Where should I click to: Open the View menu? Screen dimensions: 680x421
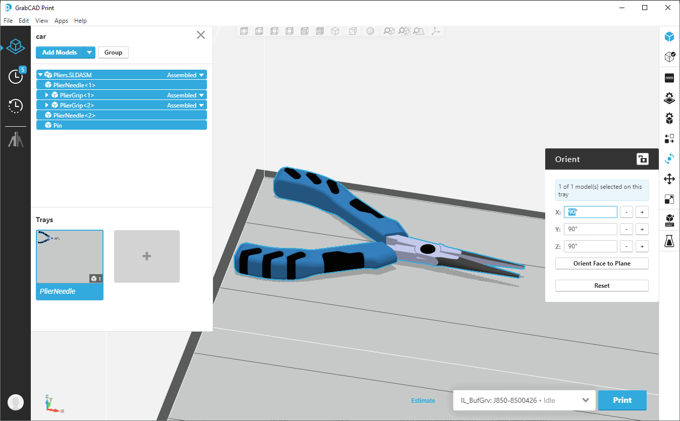click(42, 21)
